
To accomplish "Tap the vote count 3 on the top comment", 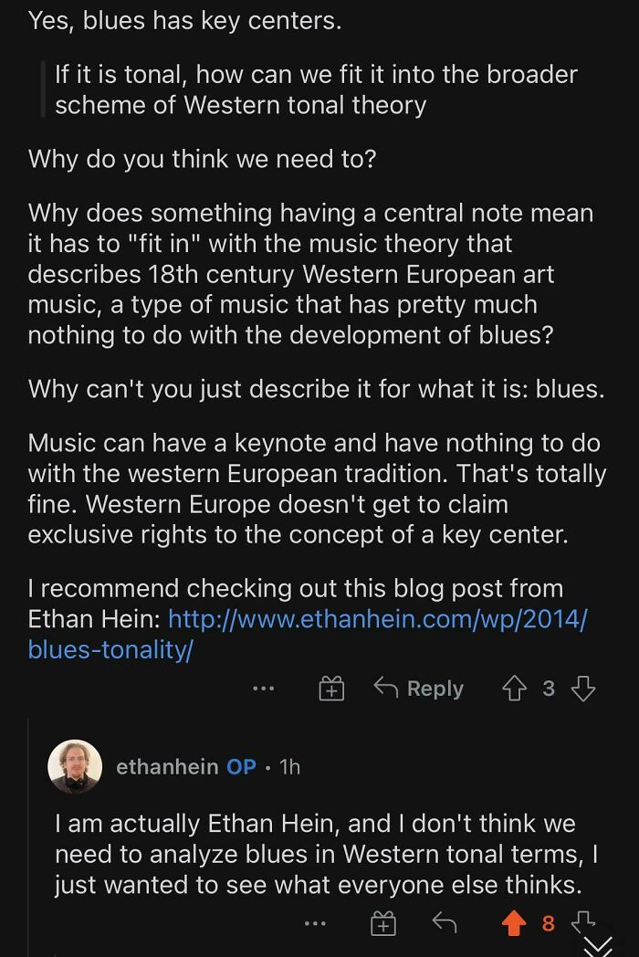I will pyautogui.click(x=549, y=689).
